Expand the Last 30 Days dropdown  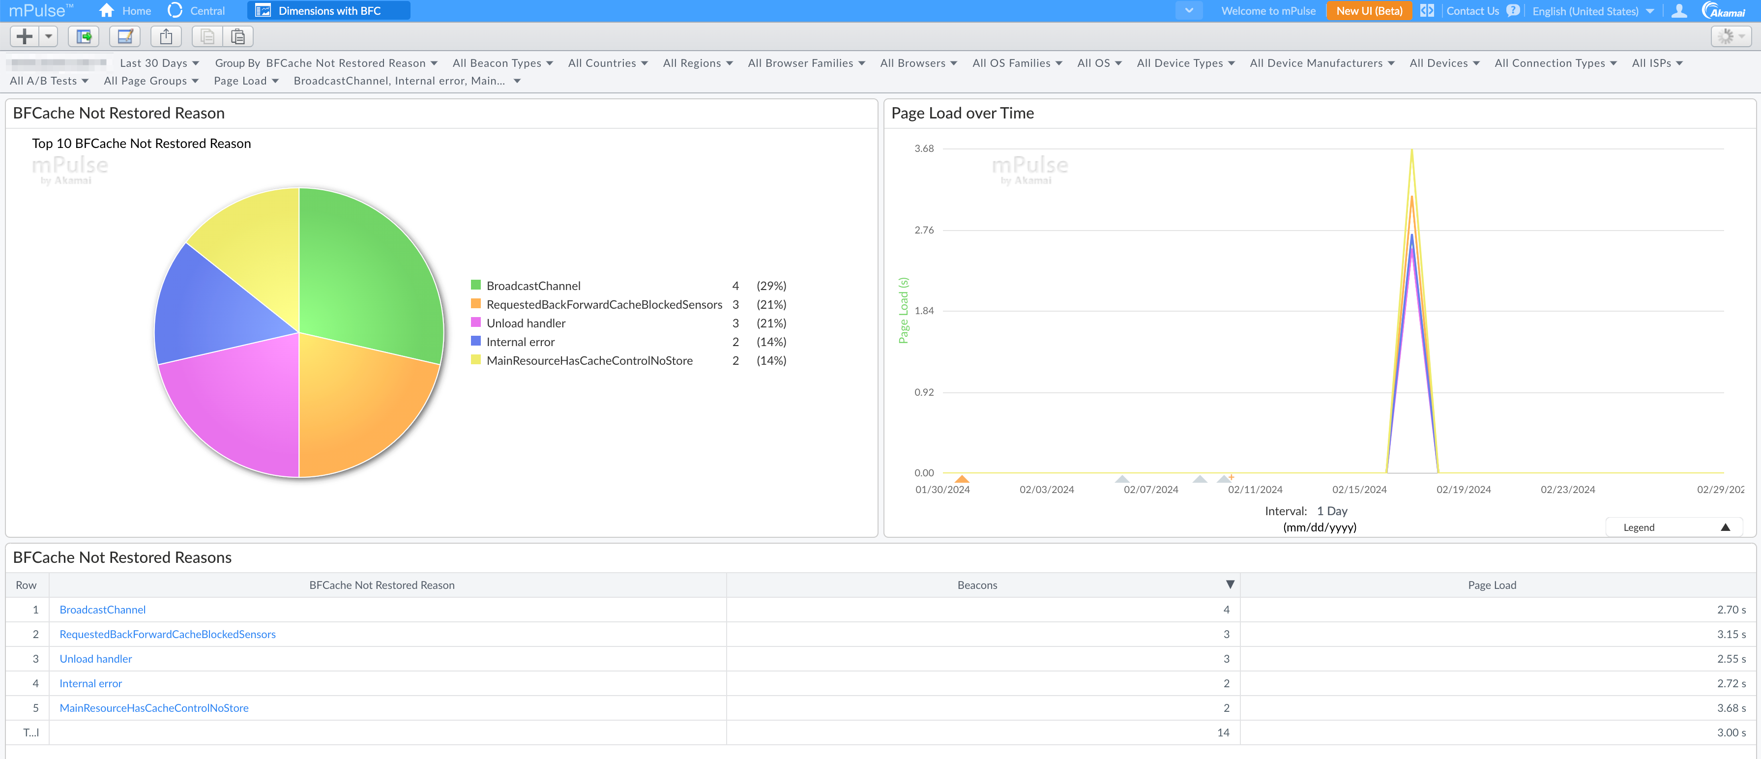tap(159, 63)
